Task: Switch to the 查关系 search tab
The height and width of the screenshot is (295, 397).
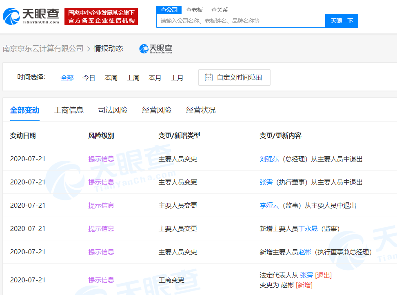Action: tap(220, 10)
